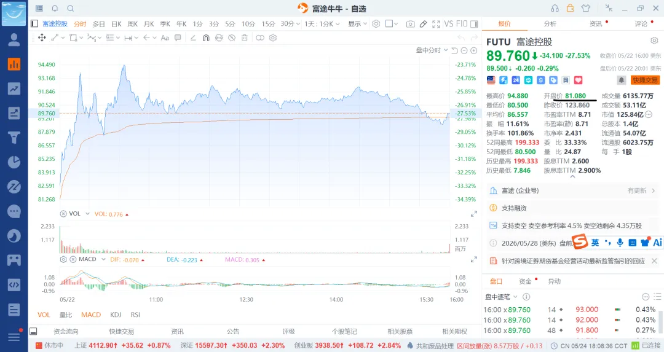Toggle the right side panel visibility
Screen dimensions: 664x352
point(474,24)
